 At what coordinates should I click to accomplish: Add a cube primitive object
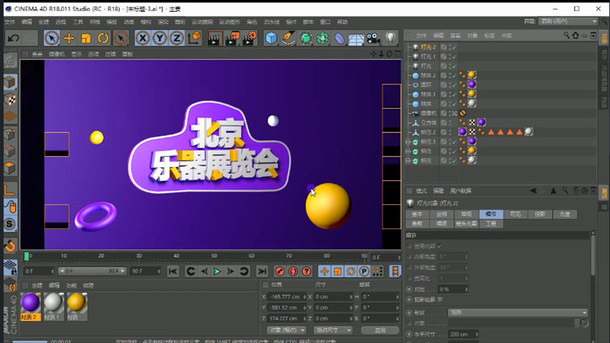(x=271, y=38)
